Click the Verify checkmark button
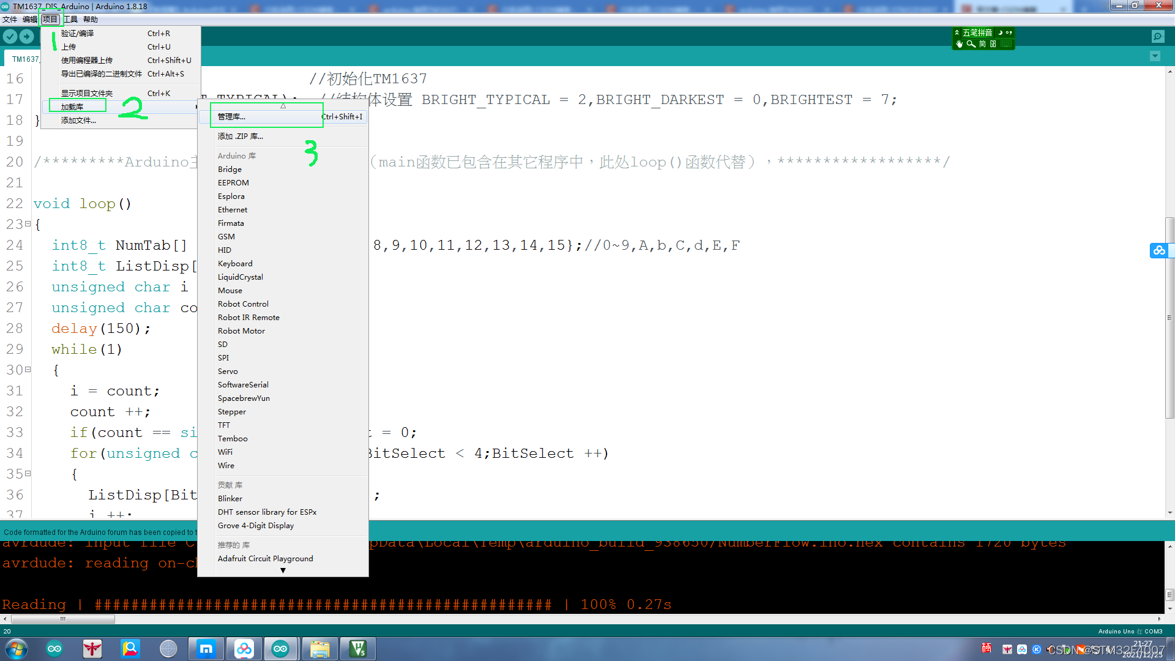 (x=10, y=37)
